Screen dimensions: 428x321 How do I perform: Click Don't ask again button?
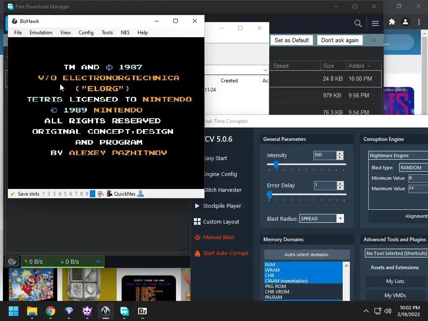[x=340, y=41]
